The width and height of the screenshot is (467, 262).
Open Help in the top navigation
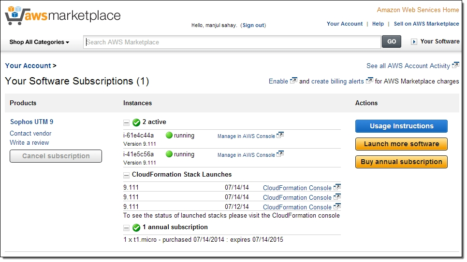[378, 24]
